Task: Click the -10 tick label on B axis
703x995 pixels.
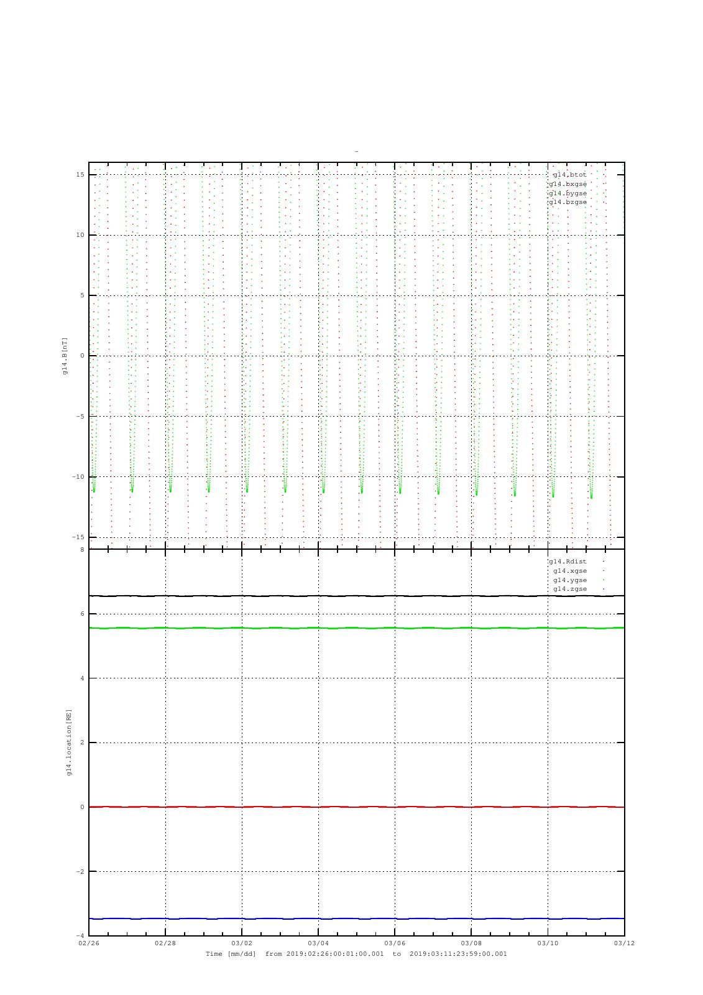Action: (79, 477)
